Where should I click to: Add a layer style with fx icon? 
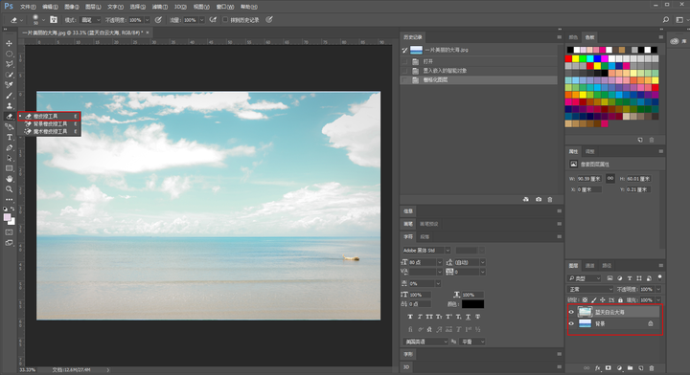(598, 368)
